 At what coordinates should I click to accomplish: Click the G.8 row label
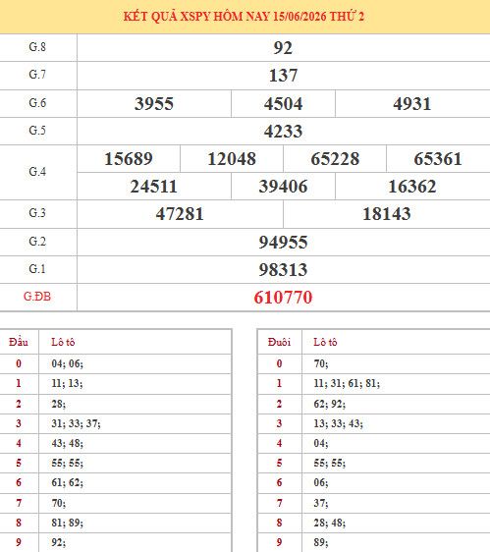coord(37,47)
